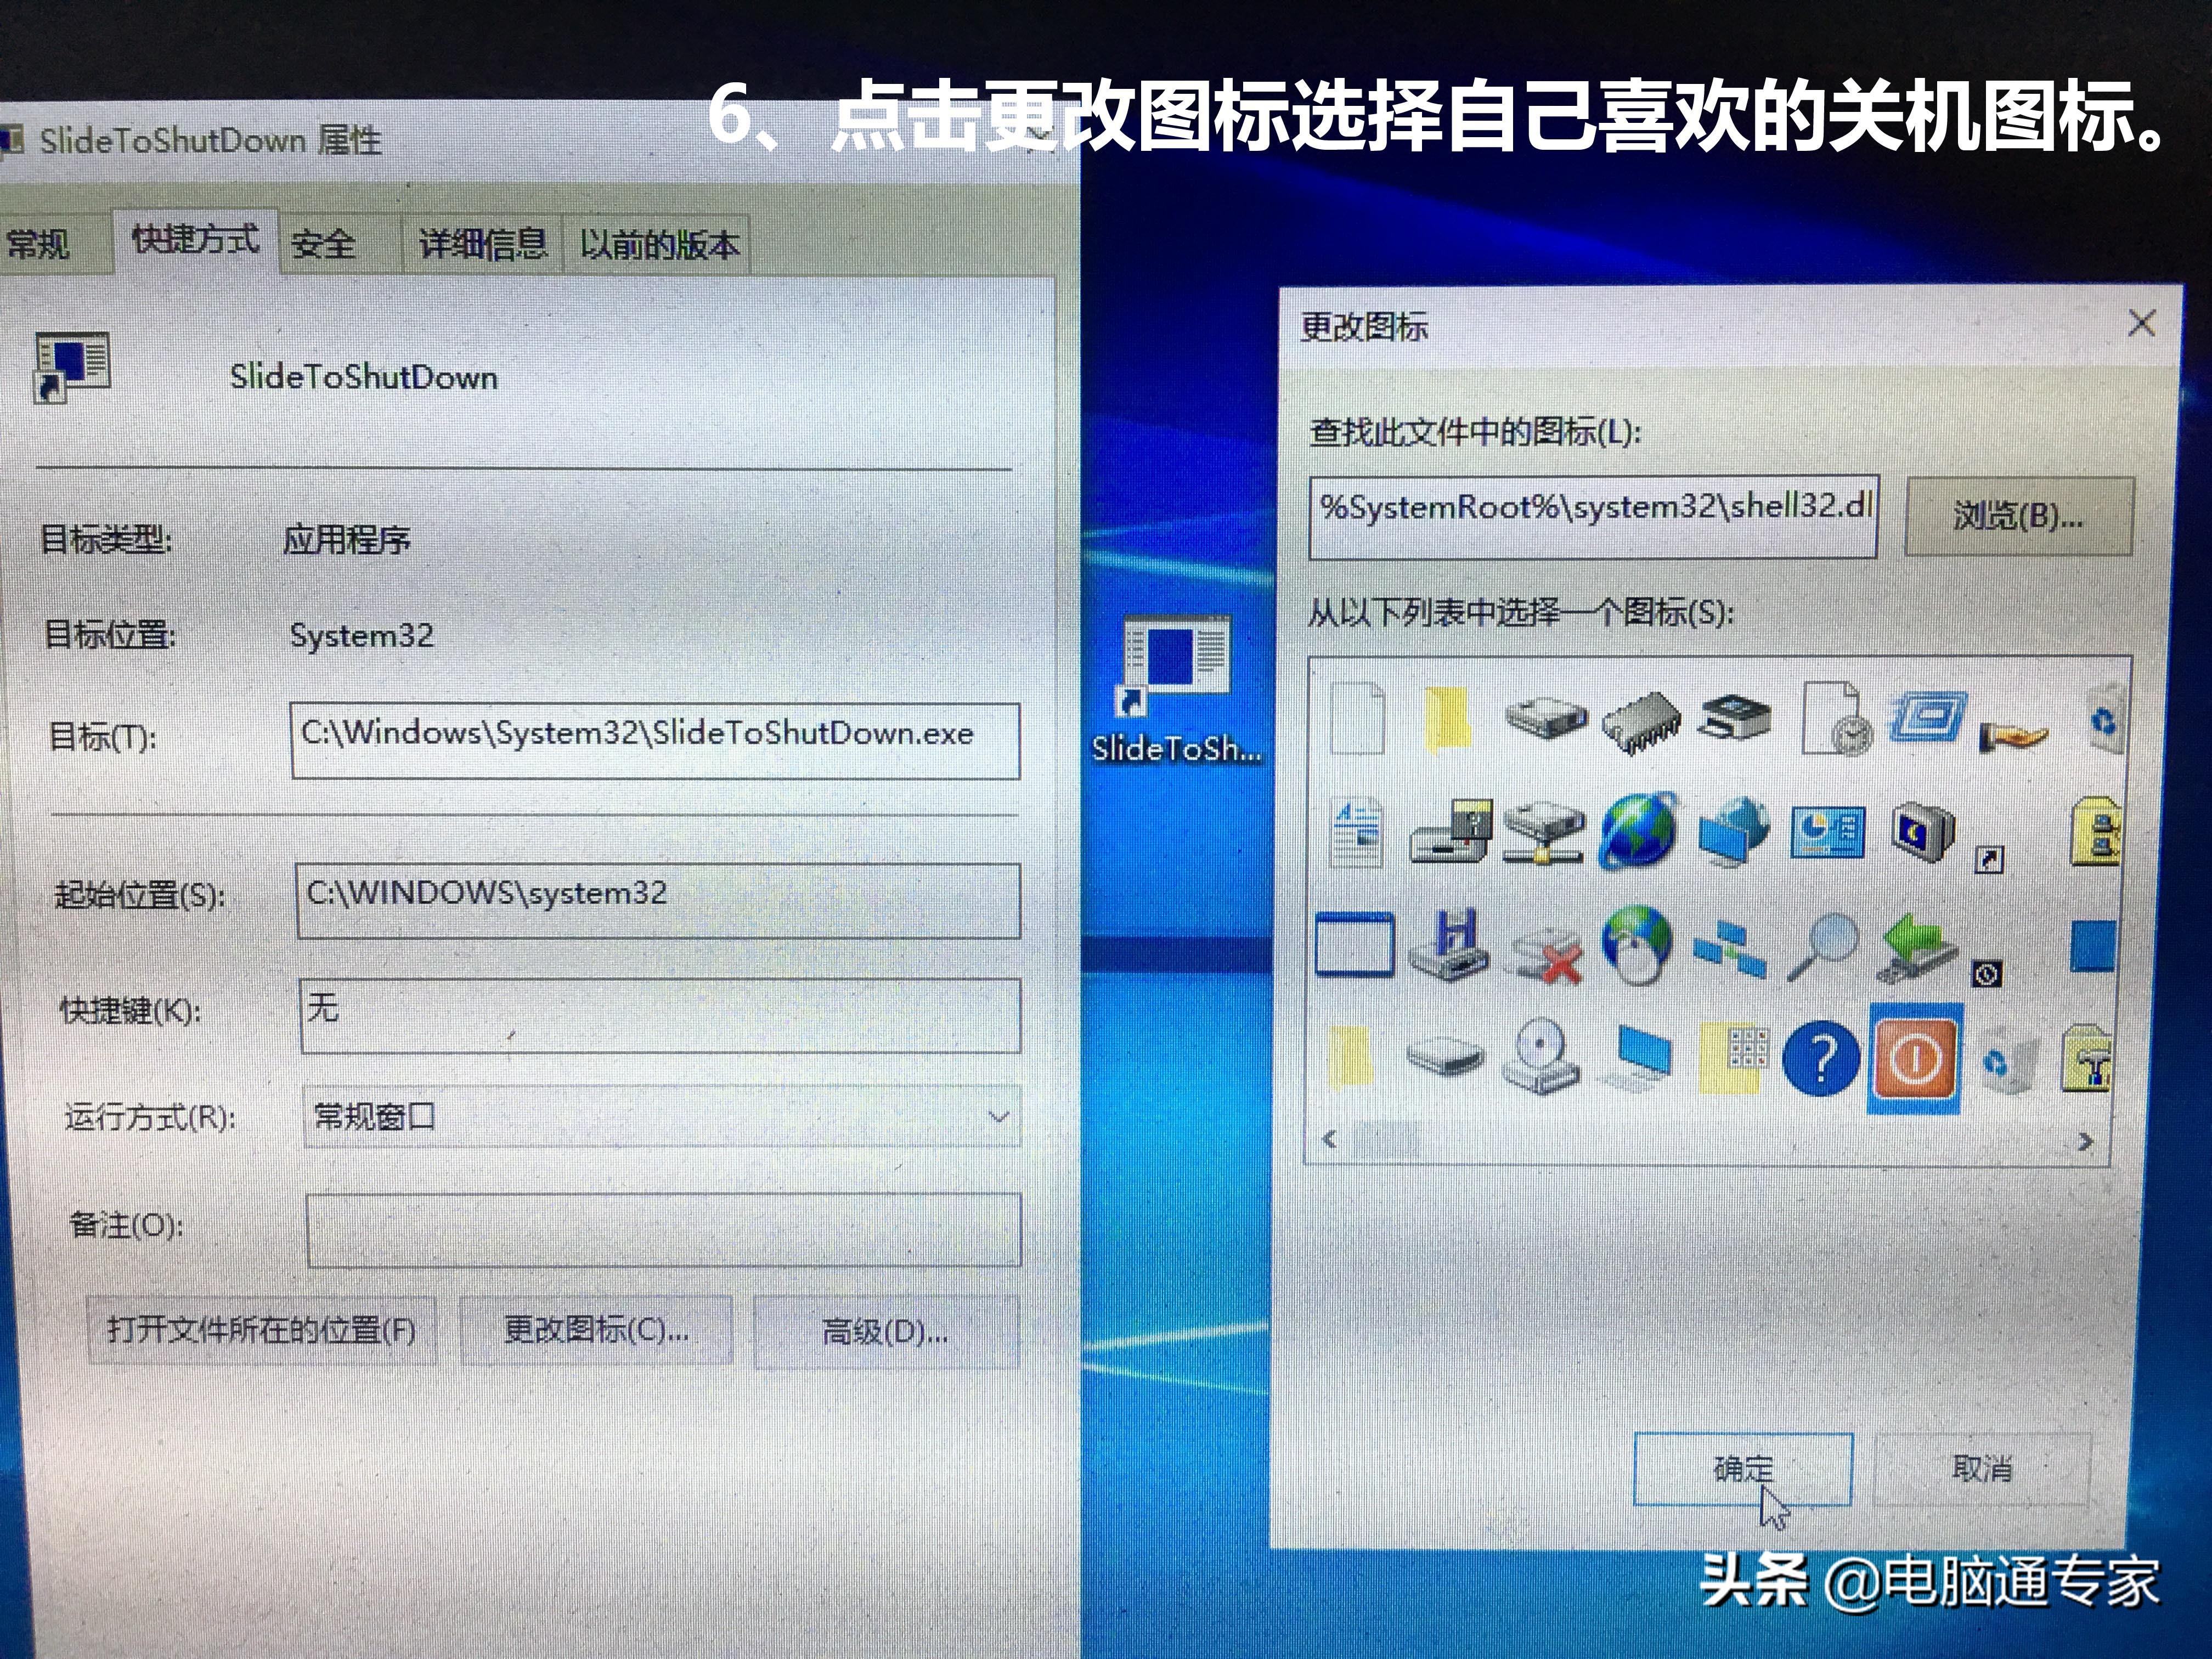Click the icon list horizontal scrollbar thumb
The image size is (2212, 1659).
point(1386,1139)
